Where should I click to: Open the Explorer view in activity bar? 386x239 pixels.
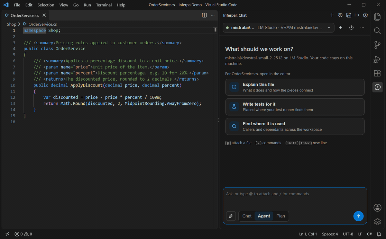coord(378,16)
